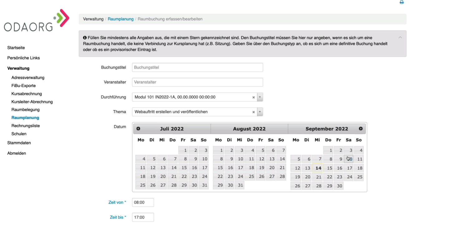Select September 14 in the calendar
The width and height of the screenshot is (449, 227).
pyautogui.click(x=318, y=168)
